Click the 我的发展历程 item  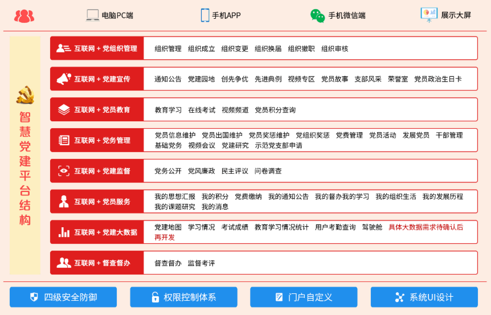tap(443, 197)
